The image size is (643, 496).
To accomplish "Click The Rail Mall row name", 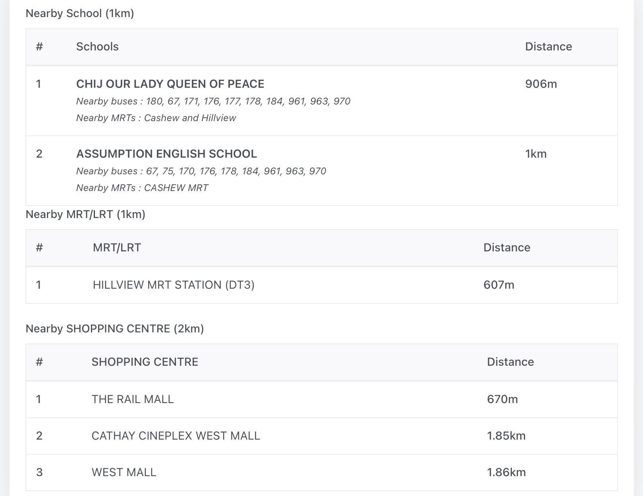I will click(x=133, y=399).
